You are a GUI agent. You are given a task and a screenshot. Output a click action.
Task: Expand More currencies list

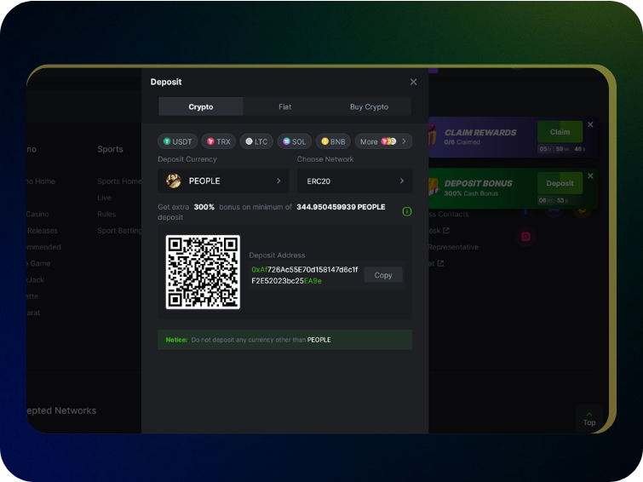click(x=383, y=141)
